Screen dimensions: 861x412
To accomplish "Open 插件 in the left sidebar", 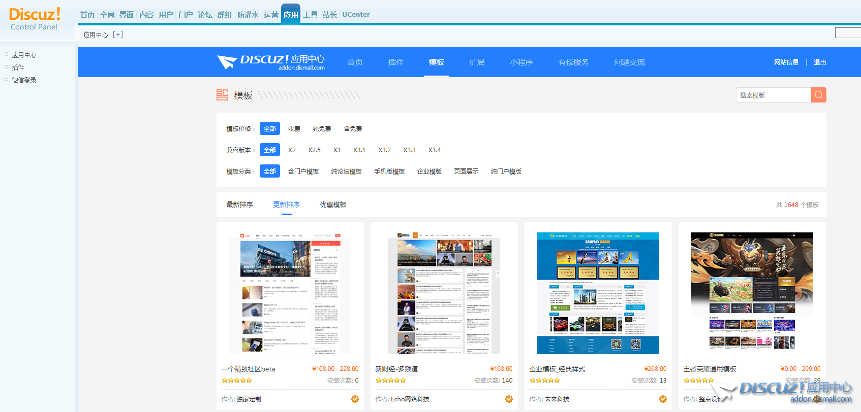I will (x=18, y=67).
